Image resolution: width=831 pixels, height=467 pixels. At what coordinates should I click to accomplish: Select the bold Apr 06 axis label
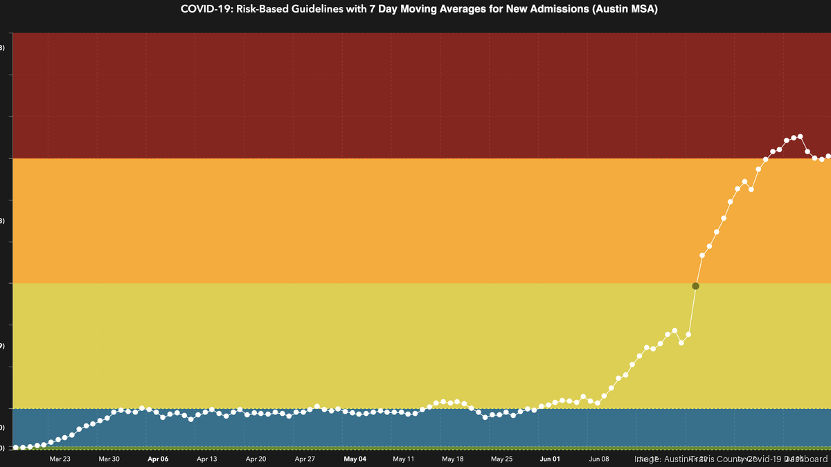158,459
